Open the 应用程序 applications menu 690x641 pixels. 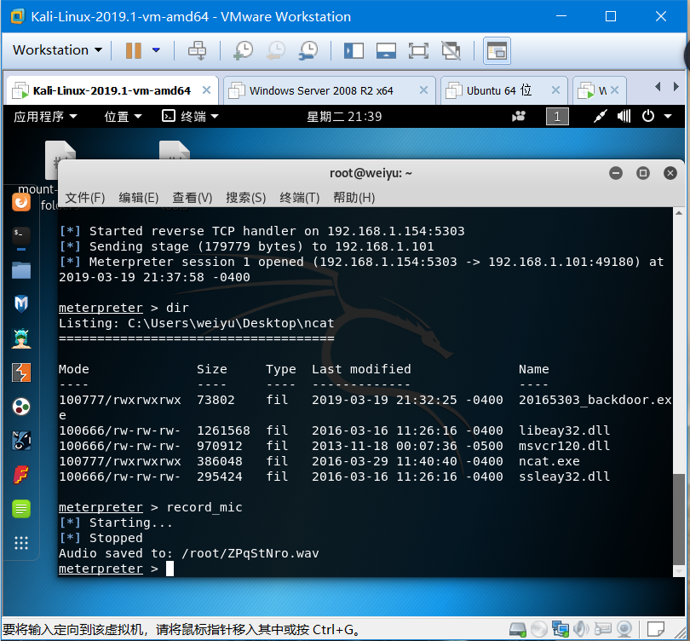pos(45,117)
